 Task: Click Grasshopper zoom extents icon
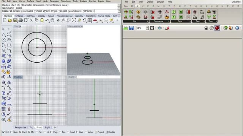(152, 28)
